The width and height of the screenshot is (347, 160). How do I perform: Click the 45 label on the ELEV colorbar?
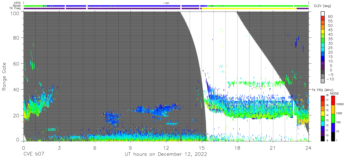pyautogui.click(x=330, y=30)
